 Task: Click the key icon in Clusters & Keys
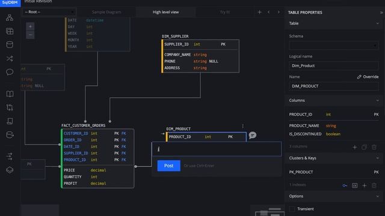[x=345, y=185]
